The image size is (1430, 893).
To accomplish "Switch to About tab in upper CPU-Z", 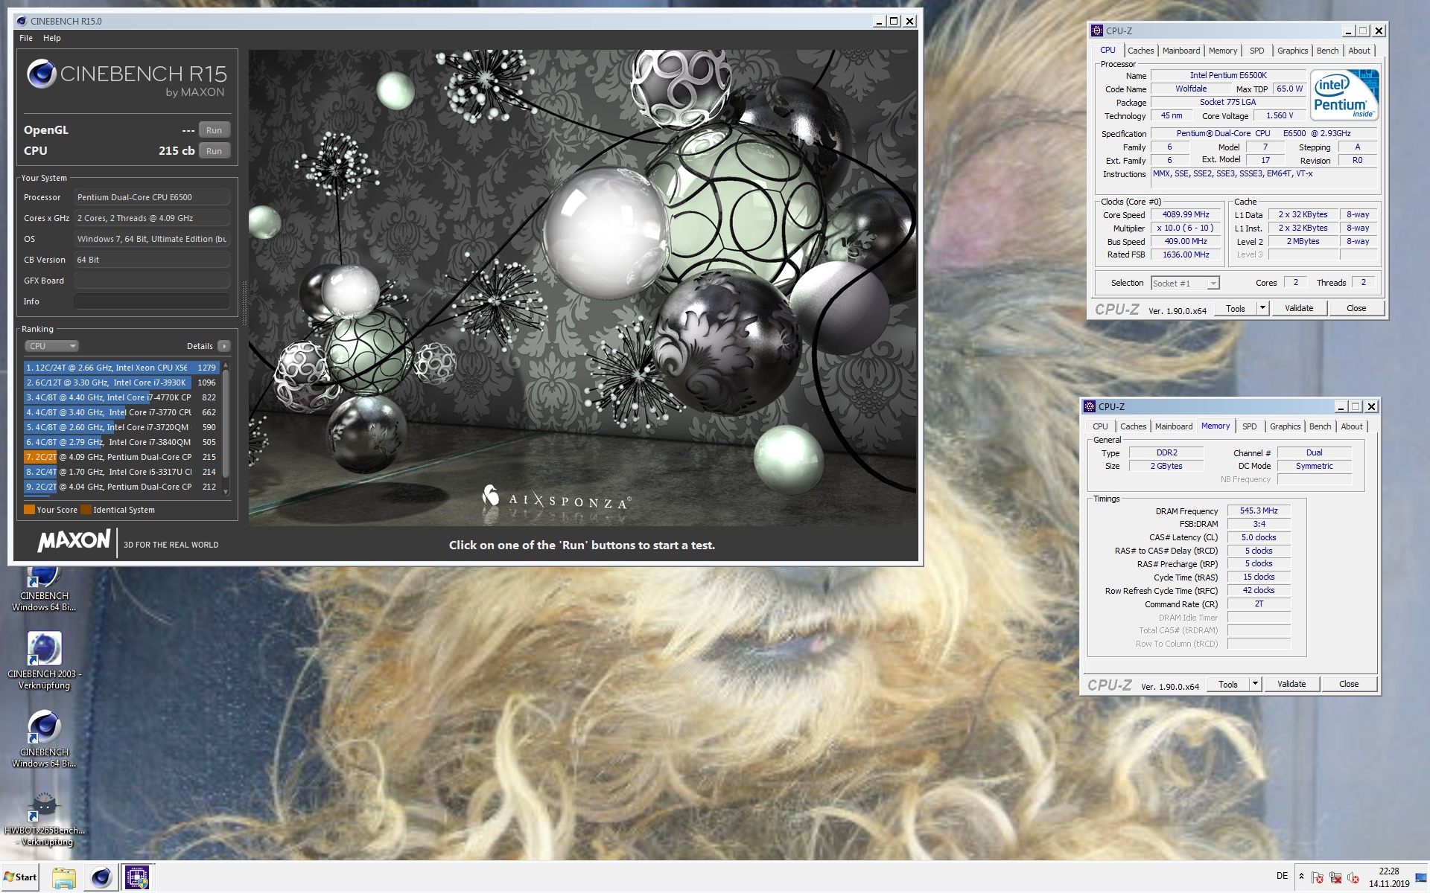I will (x=1359, y=51).
